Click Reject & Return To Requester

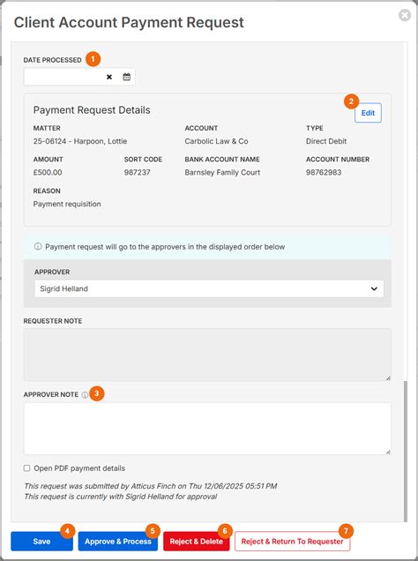[292, 542]
